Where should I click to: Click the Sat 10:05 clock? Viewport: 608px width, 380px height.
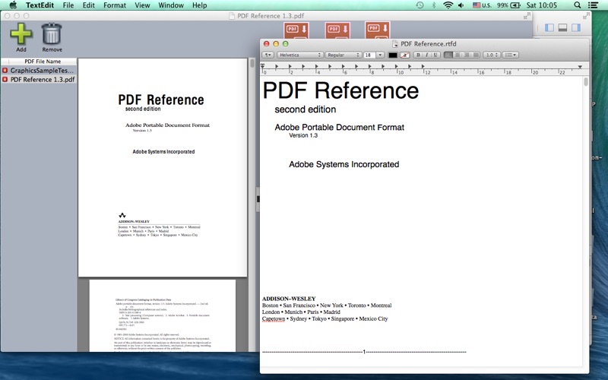tap(541, 5)
